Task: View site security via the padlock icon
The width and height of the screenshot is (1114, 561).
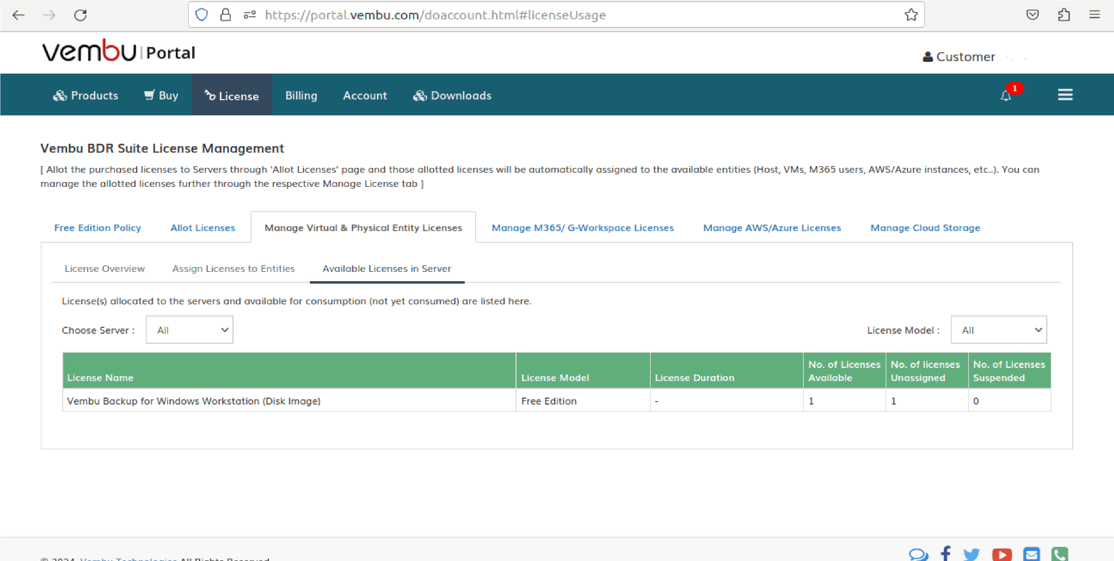Action: coord(225,15)
